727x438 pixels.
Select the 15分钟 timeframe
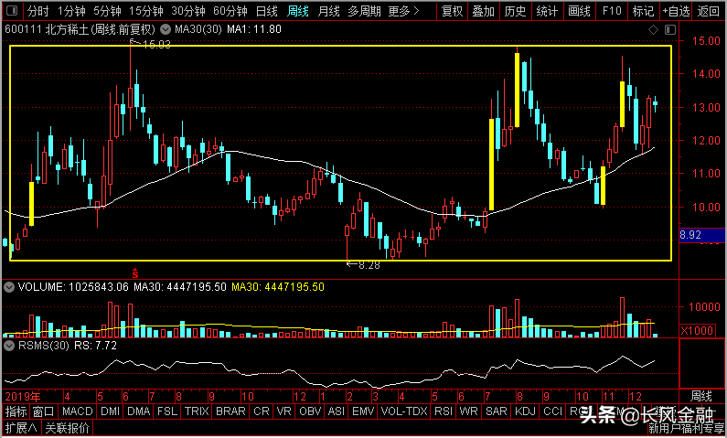(146, 11)
